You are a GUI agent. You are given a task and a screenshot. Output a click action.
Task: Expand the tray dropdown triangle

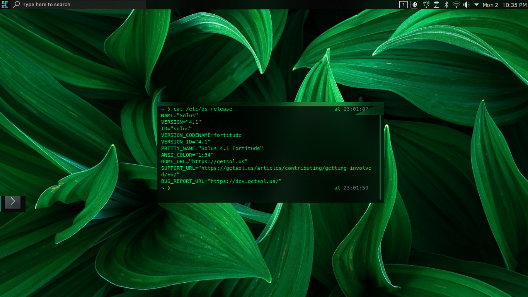click(477, 5)
